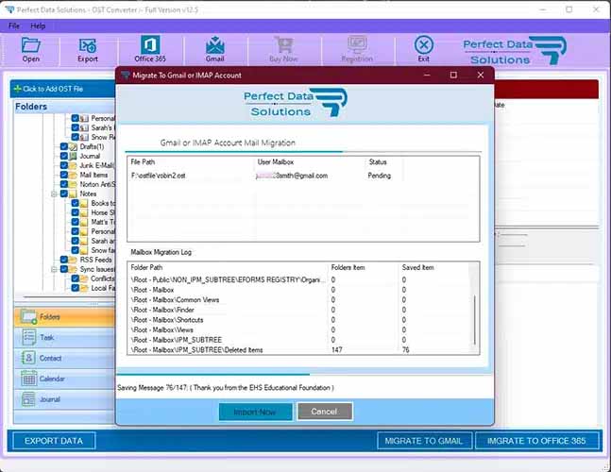The width and height of the screenshot is (611, 472).
Task: Click the IMGRATE TO OFFICE 365 button
Action: (x=536, y=441)
